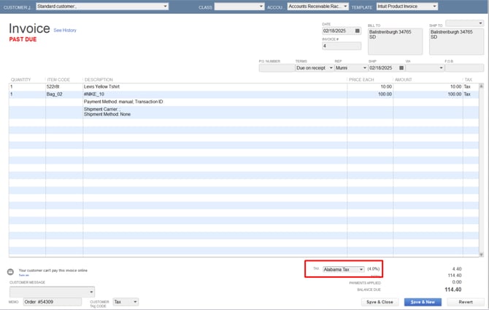Expand the Intuit Product Invoice template dropdown
The width and height of the screenshot is (489, 310).
click(435, 7)
